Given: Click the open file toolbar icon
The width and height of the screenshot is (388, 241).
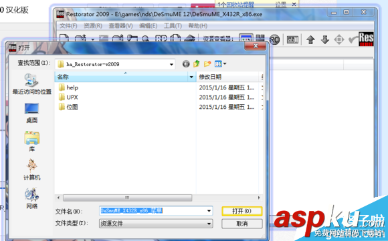Looking at the screenshot, I should coord(80,37).
